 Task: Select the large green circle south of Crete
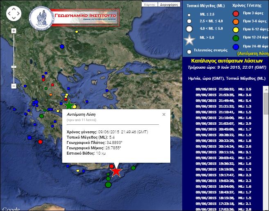108,185
